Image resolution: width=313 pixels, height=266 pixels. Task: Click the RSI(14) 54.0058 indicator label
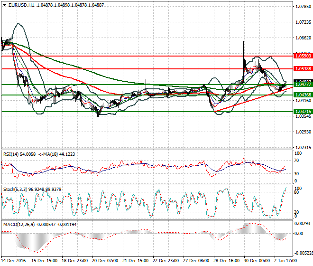pyautogui.click(x=19, y=154)
